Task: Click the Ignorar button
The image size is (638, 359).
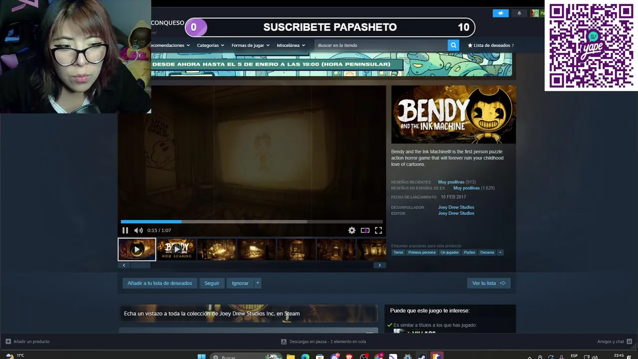Action: [240, 283]
